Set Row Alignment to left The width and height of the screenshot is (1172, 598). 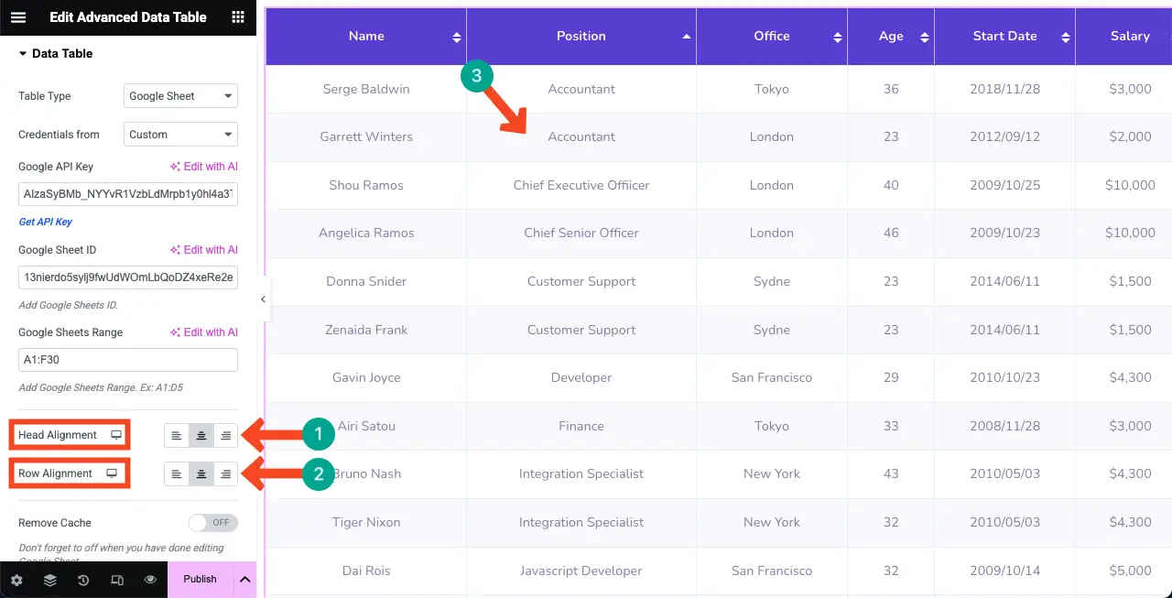click(x=177, y=473)
